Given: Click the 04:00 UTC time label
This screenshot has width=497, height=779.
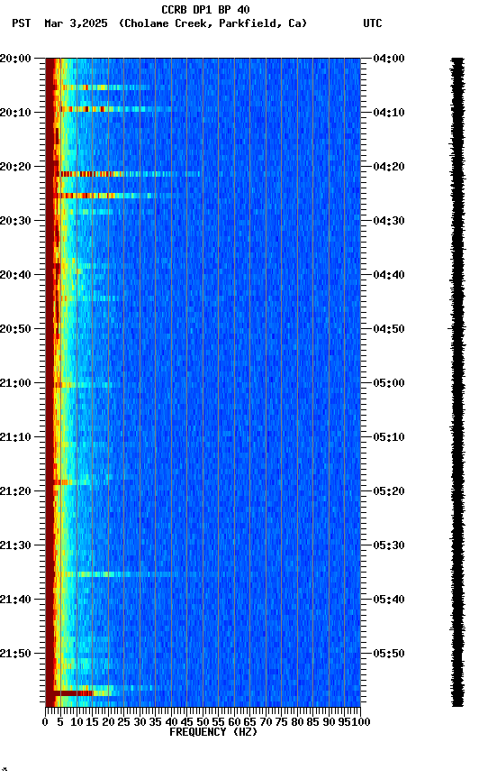Looking at the screenshot, I should tap(389, 59).
